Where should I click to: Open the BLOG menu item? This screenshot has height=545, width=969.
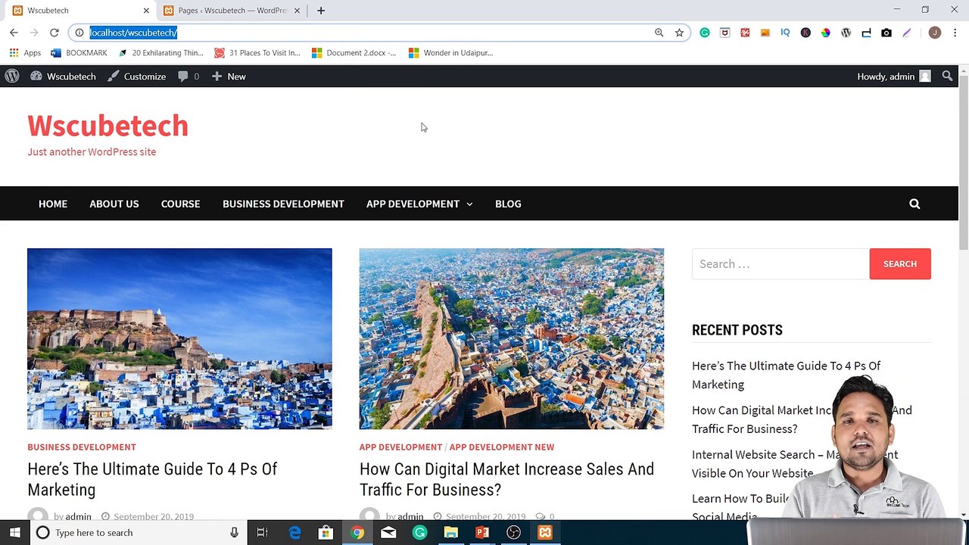click(508, 204)
